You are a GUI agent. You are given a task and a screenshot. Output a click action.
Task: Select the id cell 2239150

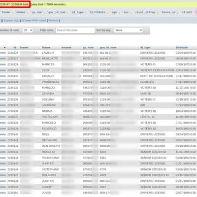click(x=13, y=193)
